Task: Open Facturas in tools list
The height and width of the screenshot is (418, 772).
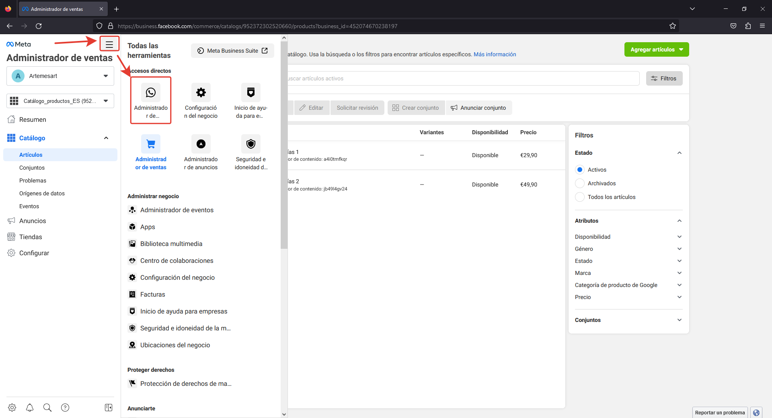Action: [x=146, y=294]
